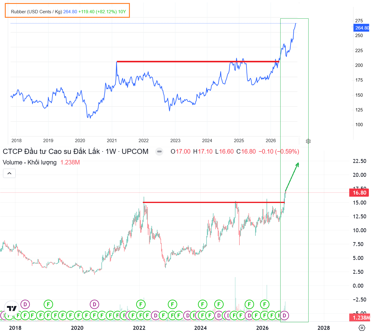Click the TradingView logo icon
The height and width of the screenshot is (334, 380).
[x=12, y=308]
